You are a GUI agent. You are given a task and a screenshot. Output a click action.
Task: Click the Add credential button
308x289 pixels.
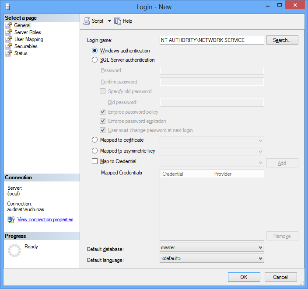click(282, 163)
